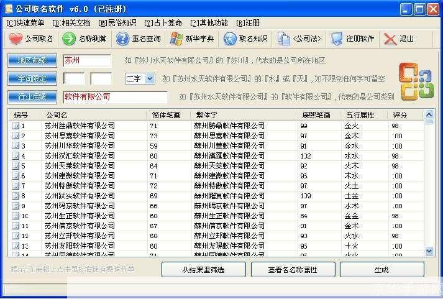The height and width of the screenshot is (299, 443).
Task: Click the 查看名称属性 button
Action: 293,269
